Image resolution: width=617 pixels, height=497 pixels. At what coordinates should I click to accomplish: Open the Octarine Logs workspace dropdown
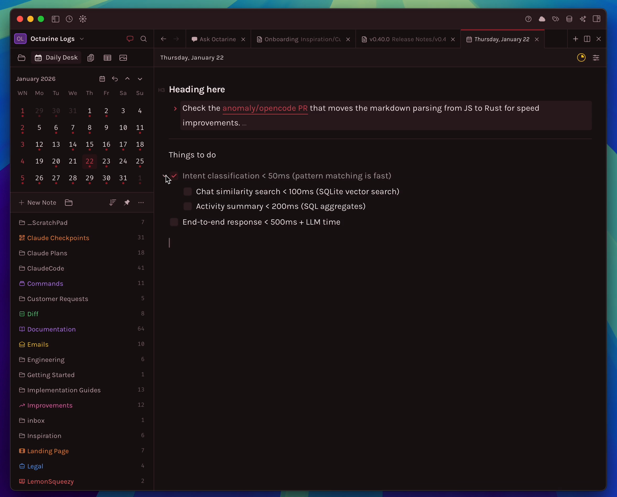[82, 39]
